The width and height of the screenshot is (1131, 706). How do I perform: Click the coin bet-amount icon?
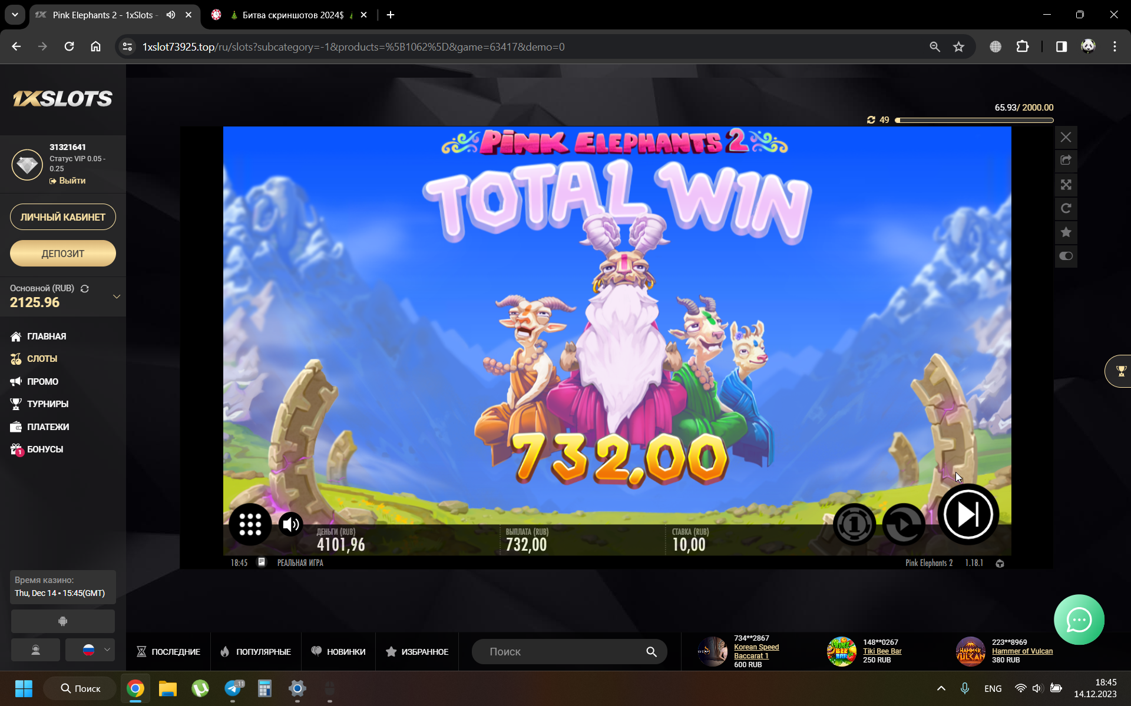coord(854,524)
